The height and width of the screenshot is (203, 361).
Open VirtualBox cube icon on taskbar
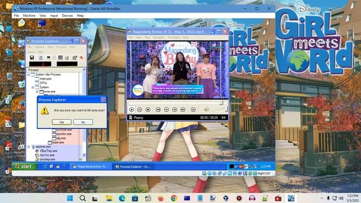click(x=226, y=198)
